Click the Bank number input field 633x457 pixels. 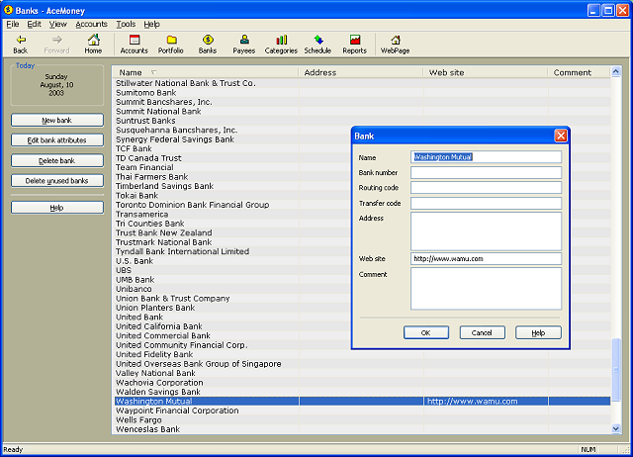[x=486, y=172]
